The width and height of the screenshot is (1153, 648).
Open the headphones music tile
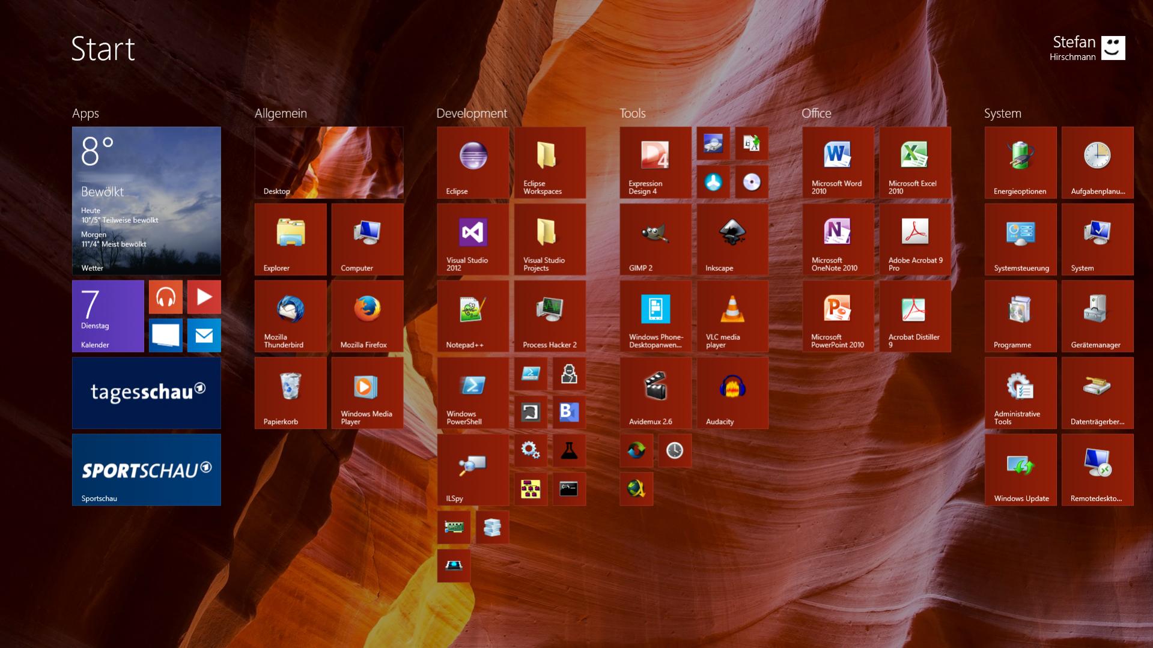tap(165, 297)
